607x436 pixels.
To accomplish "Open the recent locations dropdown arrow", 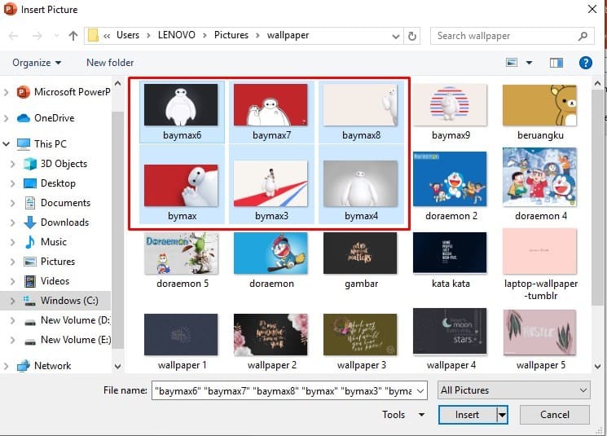I will coord(56,36).
